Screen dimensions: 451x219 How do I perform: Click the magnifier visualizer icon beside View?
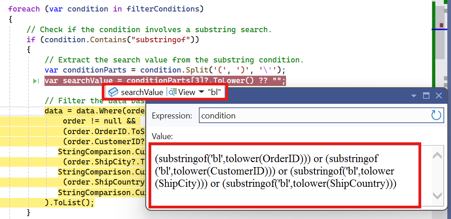tap(173, 92)
